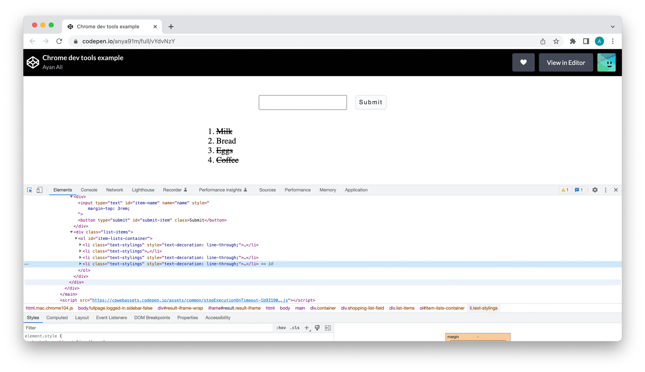Activate the inspect element picker tool
The width and height of the screenshot is (645, 372).
coord(30,190)
